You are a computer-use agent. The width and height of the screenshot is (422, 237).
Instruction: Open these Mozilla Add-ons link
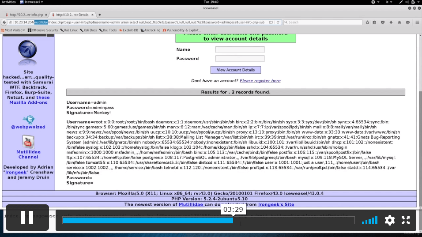tap(29, 100)
